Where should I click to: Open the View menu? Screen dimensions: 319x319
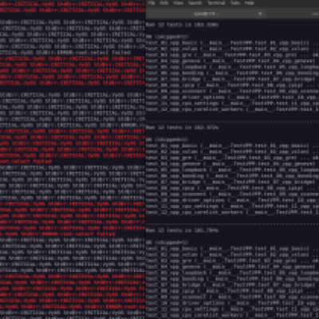tap(178, 3)
